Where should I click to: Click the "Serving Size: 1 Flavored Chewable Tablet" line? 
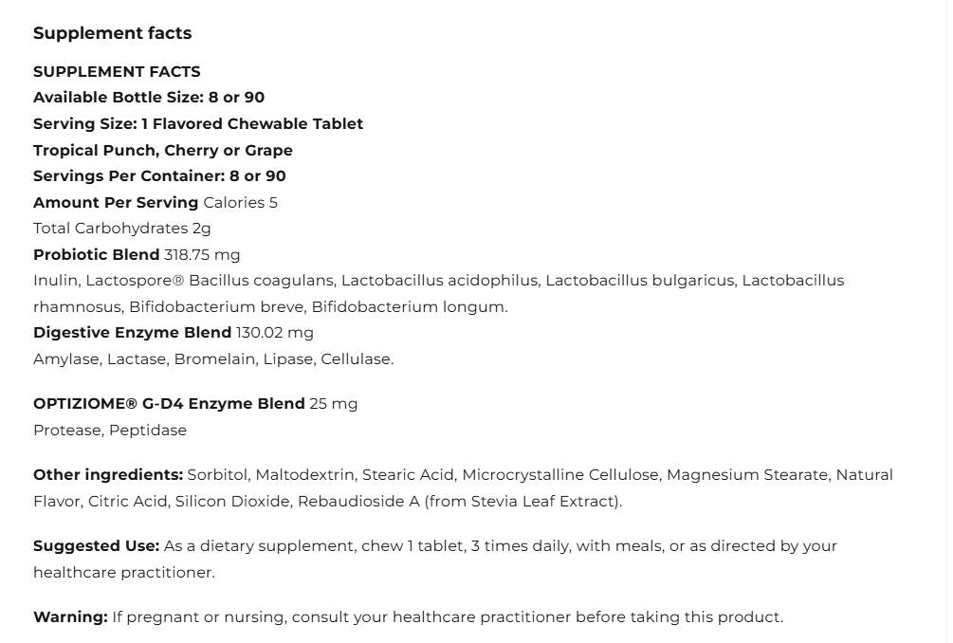[x=198, y=124]
